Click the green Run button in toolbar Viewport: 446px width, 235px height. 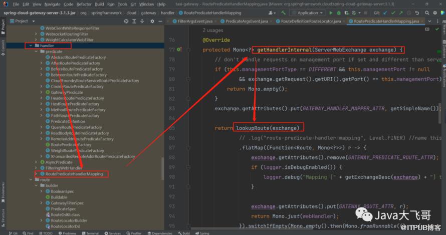(332, 13)
